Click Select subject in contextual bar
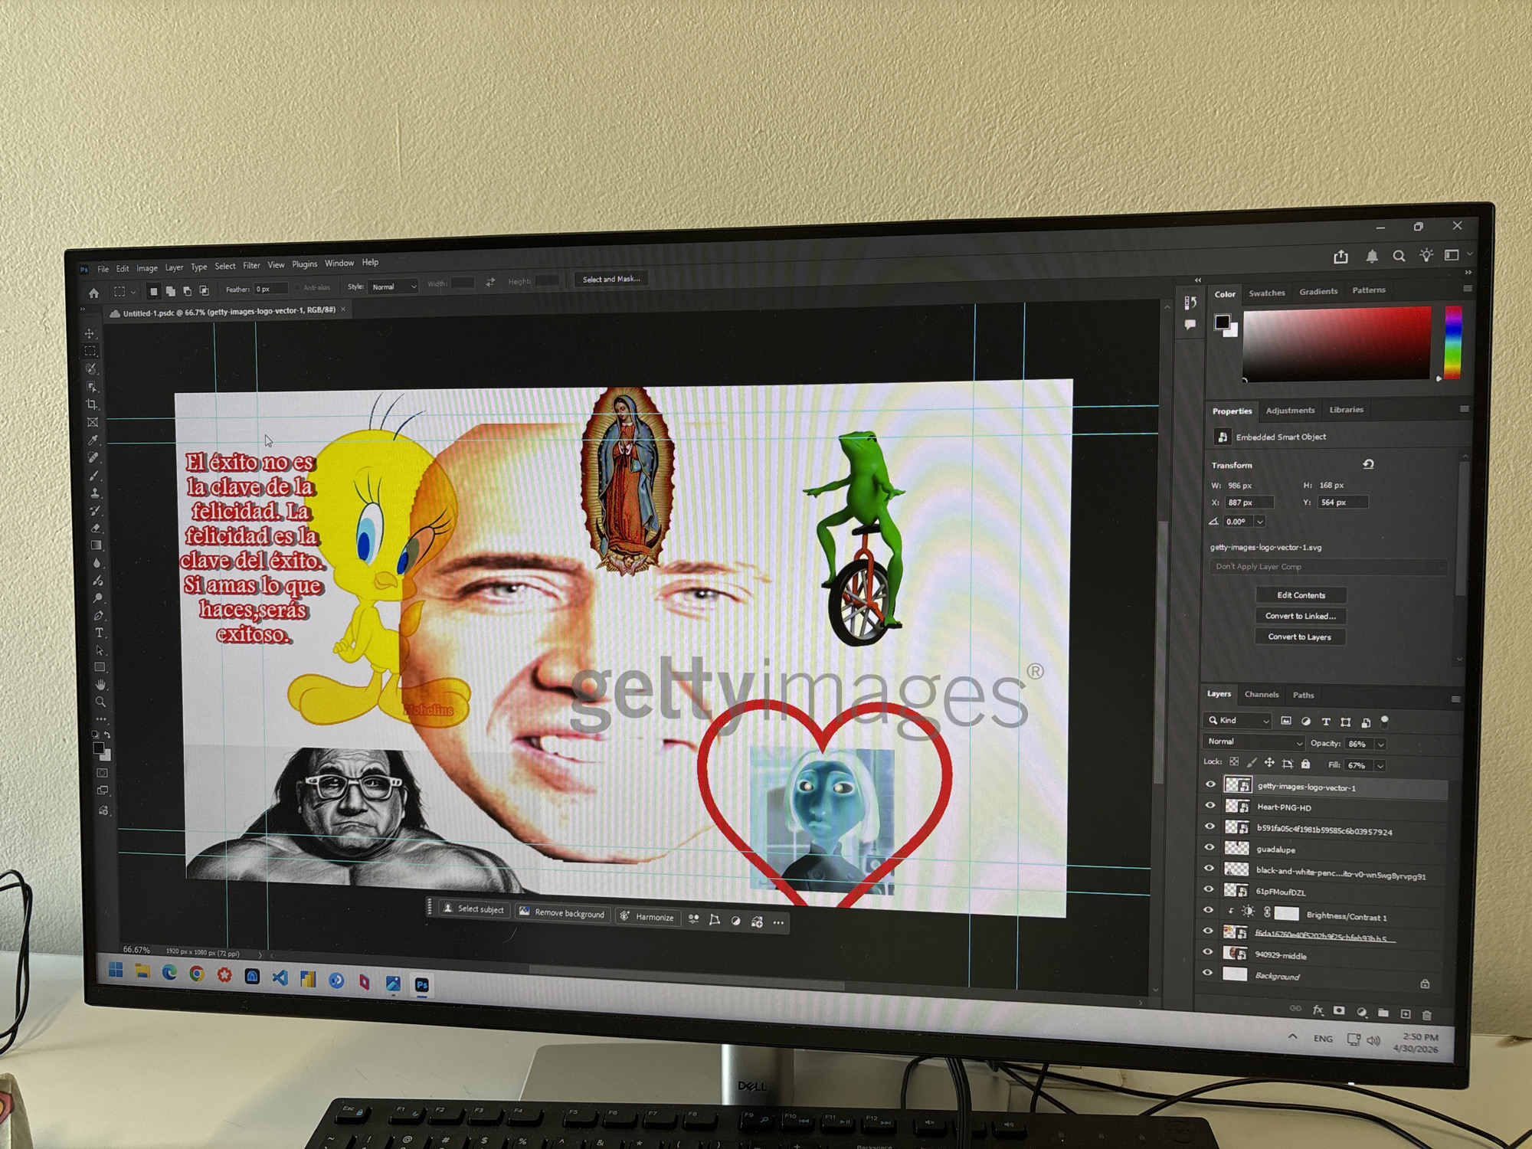The height and width of the screenshot is (1149, 1532). tap(473, 909)
